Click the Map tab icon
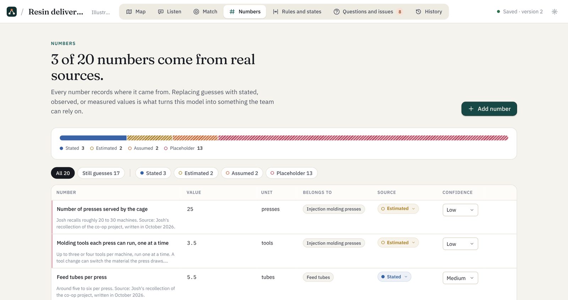This screenshot has width=568, height=300. point(129,12)
